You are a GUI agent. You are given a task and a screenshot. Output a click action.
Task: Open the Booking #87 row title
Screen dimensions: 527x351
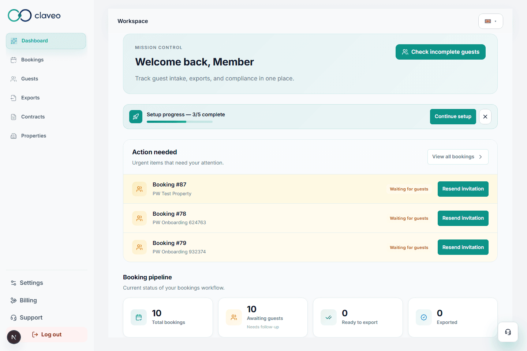(169, 185)
